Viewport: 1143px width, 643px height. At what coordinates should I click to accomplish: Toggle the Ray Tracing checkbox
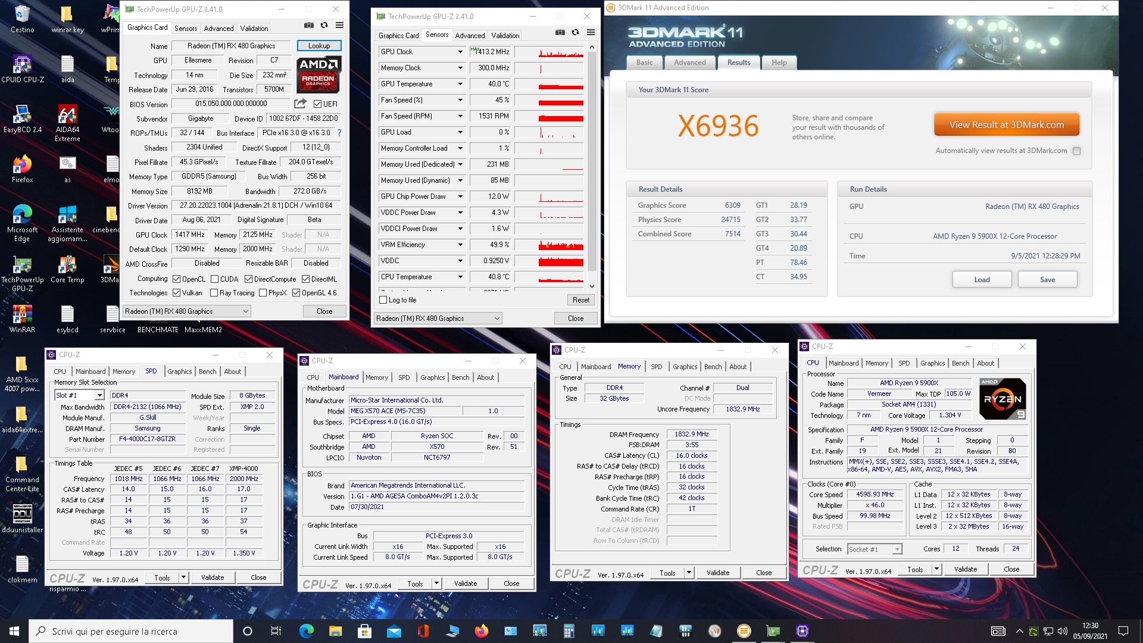pos(214,293)
